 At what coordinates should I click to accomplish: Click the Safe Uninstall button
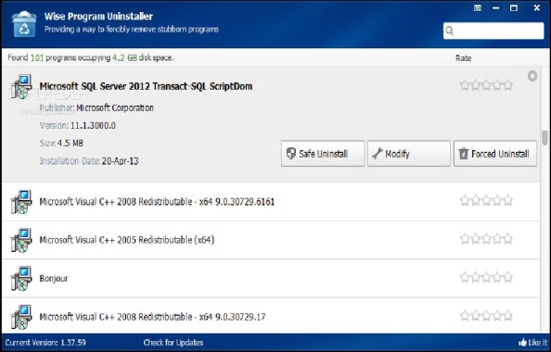point(323,154)
